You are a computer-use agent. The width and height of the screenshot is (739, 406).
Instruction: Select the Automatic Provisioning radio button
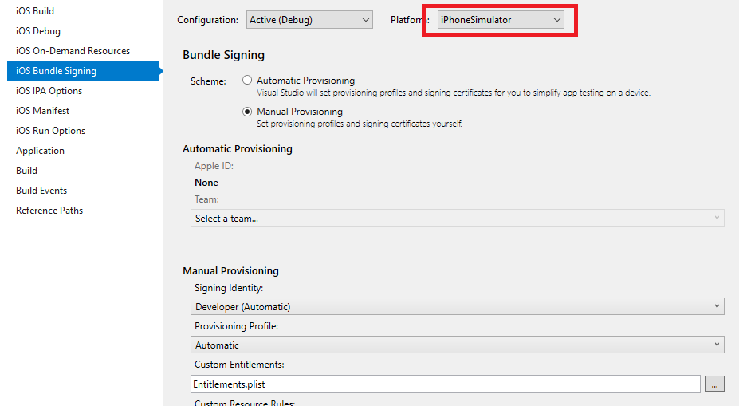pos(247,80)
